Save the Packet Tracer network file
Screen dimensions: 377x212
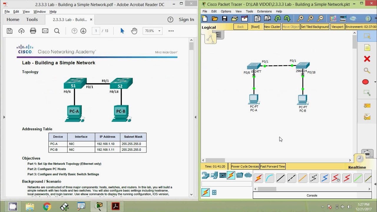click(x=224, y=19)
